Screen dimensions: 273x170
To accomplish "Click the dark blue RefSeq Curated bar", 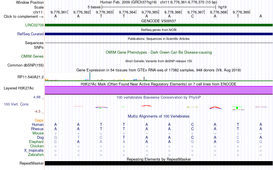I will pos(159,34).
